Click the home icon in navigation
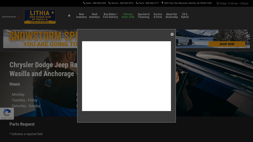This screenshot has width=253, height=142. pyautogui.click(x=69, y=15)
